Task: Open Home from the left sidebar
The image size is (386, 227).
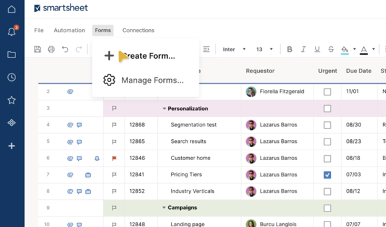Action: pyautogui.click(x=12, y=9)
